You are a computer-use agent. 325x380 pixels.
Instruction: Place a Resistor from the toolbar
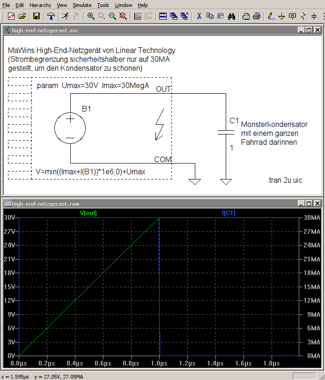click(303, 16)
